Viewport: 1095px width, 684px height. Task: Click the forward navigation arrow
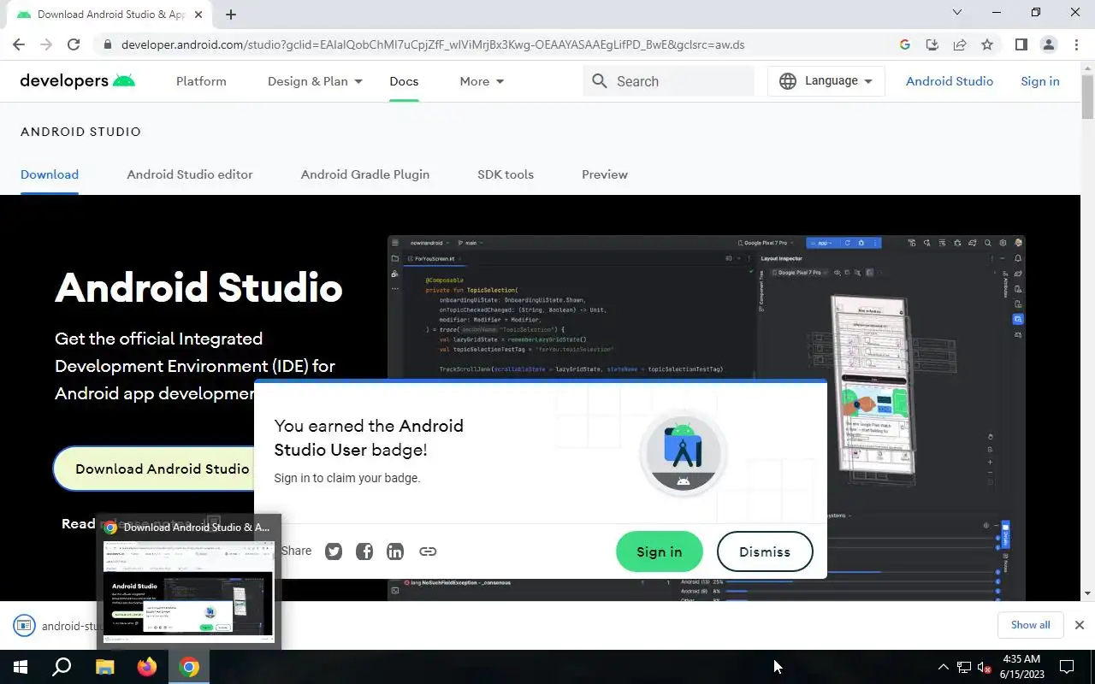(x=46, y=44)
